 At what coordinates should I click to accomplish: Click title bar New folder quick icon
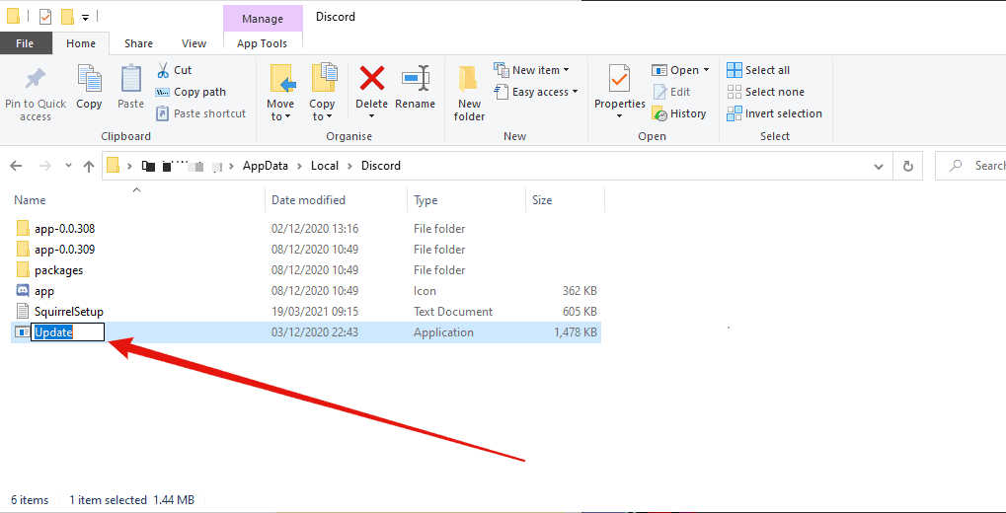point(67,16)
